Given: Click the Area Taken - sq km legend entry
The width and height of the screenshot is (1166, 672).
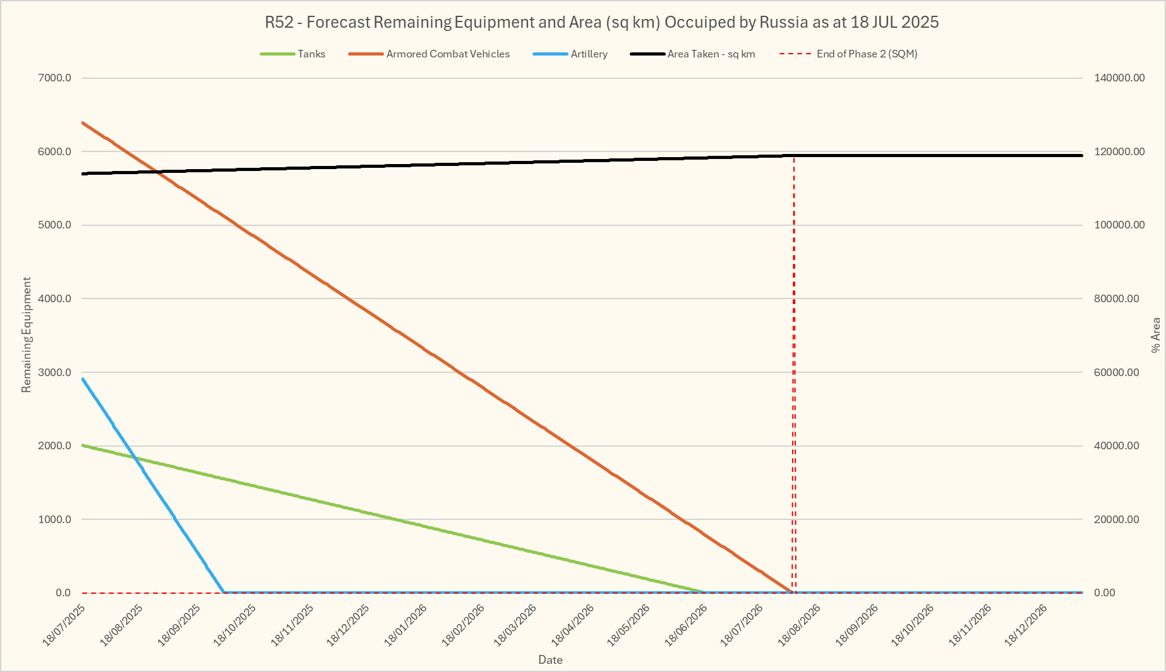Looking at the screenshot, I should coord(711,54).
